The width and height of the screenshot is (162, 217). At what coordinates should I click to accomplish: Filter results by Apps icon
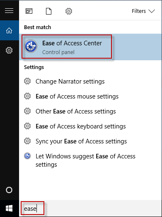(x=29, y=11)
